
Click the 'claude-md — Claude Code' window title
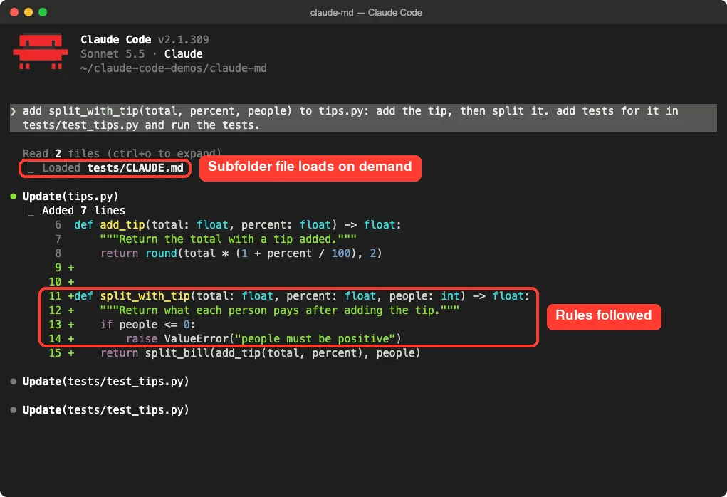click(x=366, y=13)
